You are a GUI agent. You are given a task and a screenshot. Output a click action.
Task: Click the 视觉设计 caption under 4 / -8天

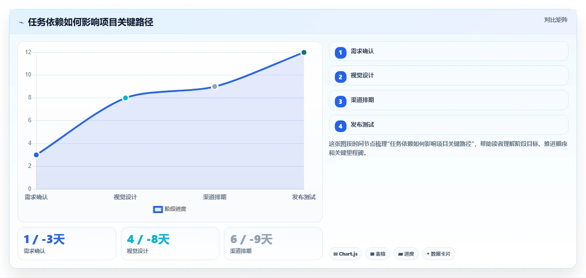(138, 251)
